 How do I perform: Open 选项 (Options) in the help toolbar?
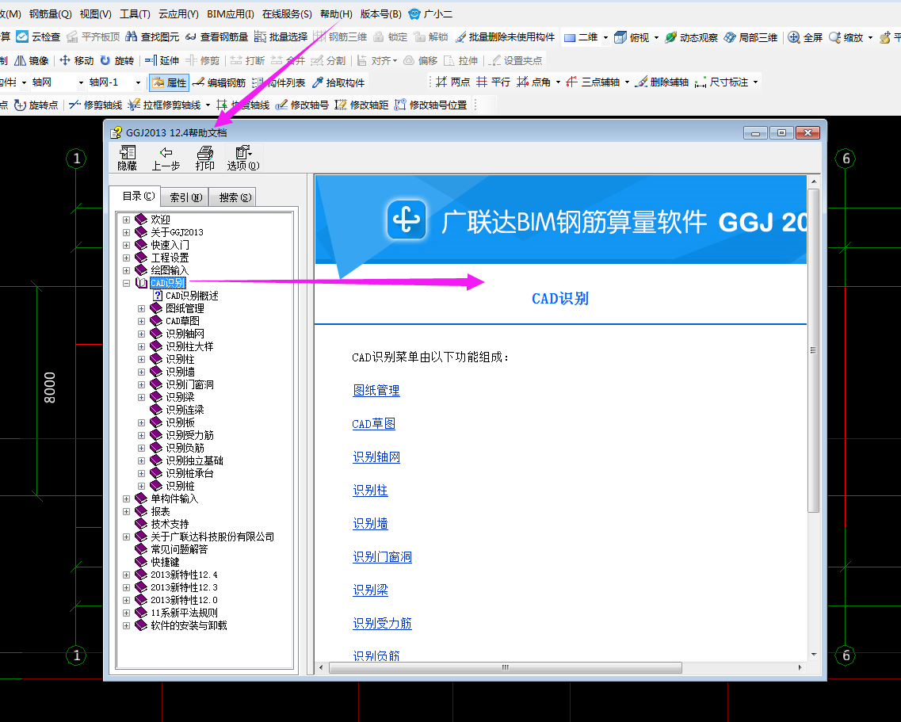243,158
